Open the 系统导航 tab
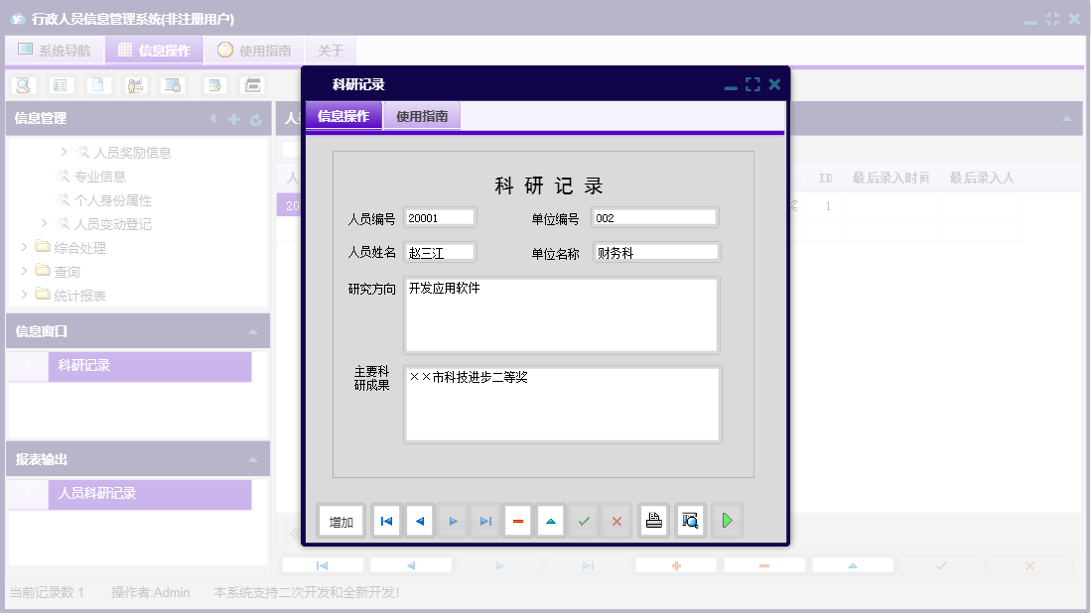This screenshot has width=1091, height=613. point(55,49)
